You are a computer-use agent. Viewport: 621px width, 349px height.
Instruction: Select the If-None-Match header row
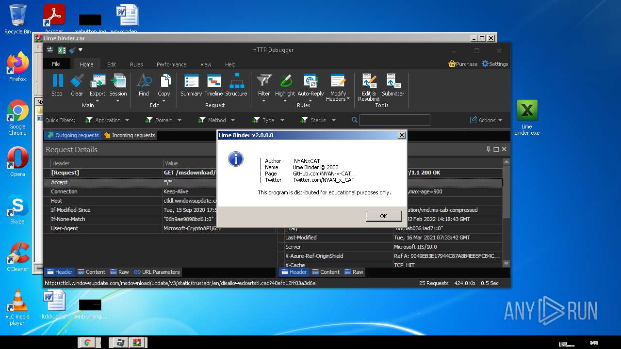click(x=160, y=219)
